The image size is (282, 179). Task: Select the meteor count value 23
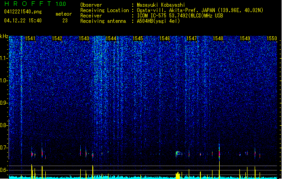pos(65,21)
